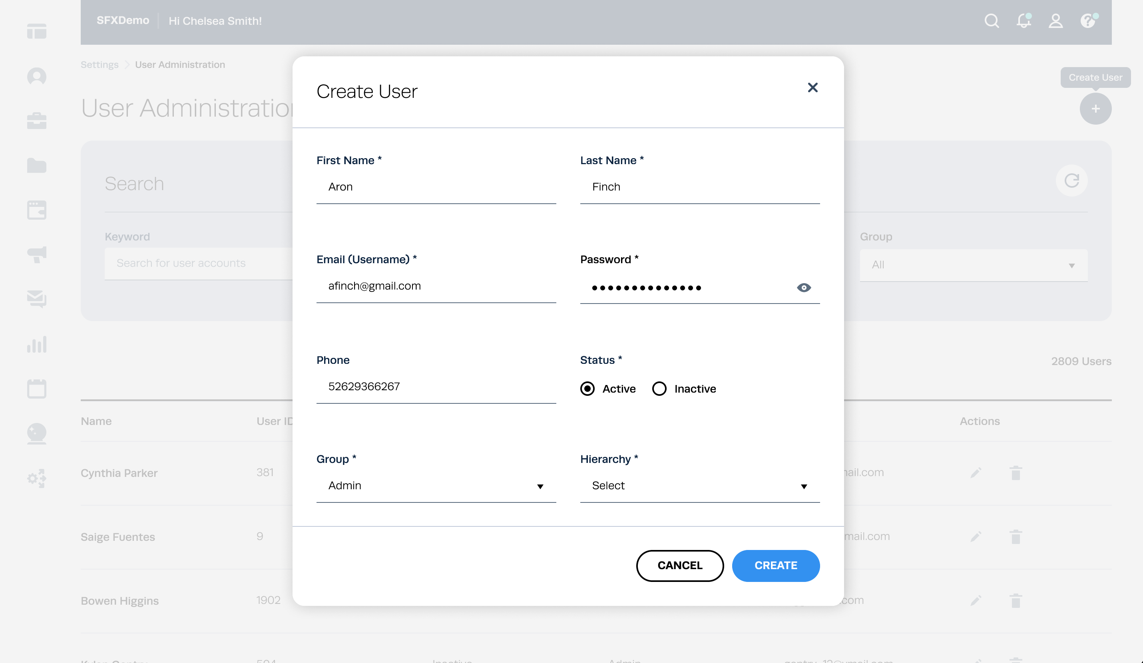Select the Inactive status radio button

659,389
